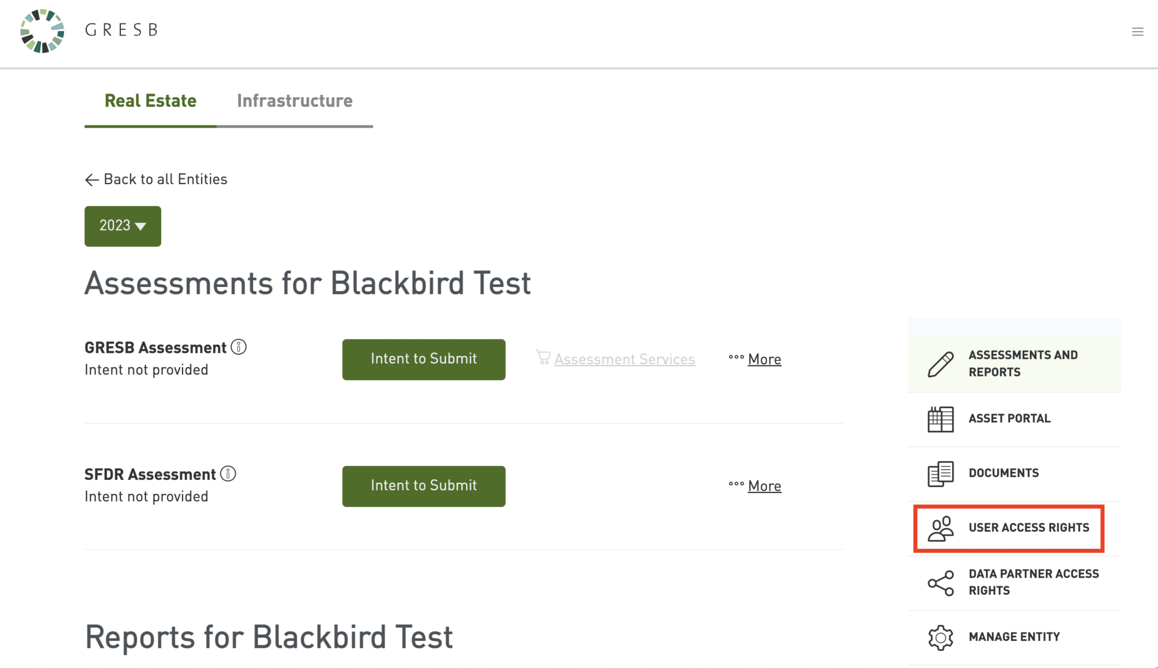Click the Assessments and Reports pencil icon
Image resolution: width=1158 pixels, height=668 pixels.
pos(940,364)
